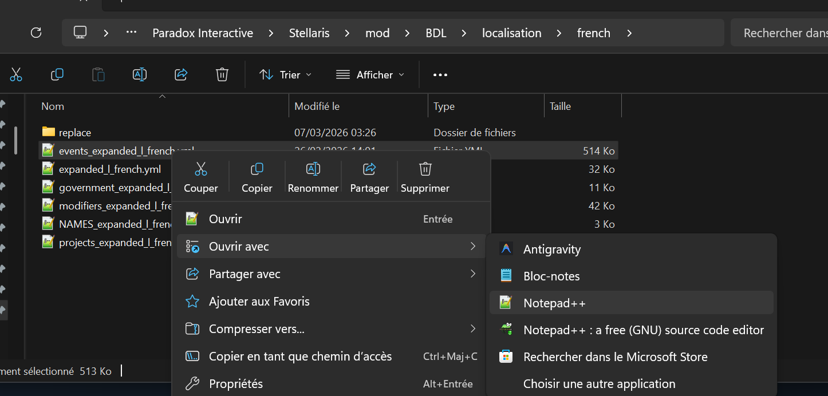Click Couper in the context menu
Screen dimensions: 828x396
pos(200,177)
